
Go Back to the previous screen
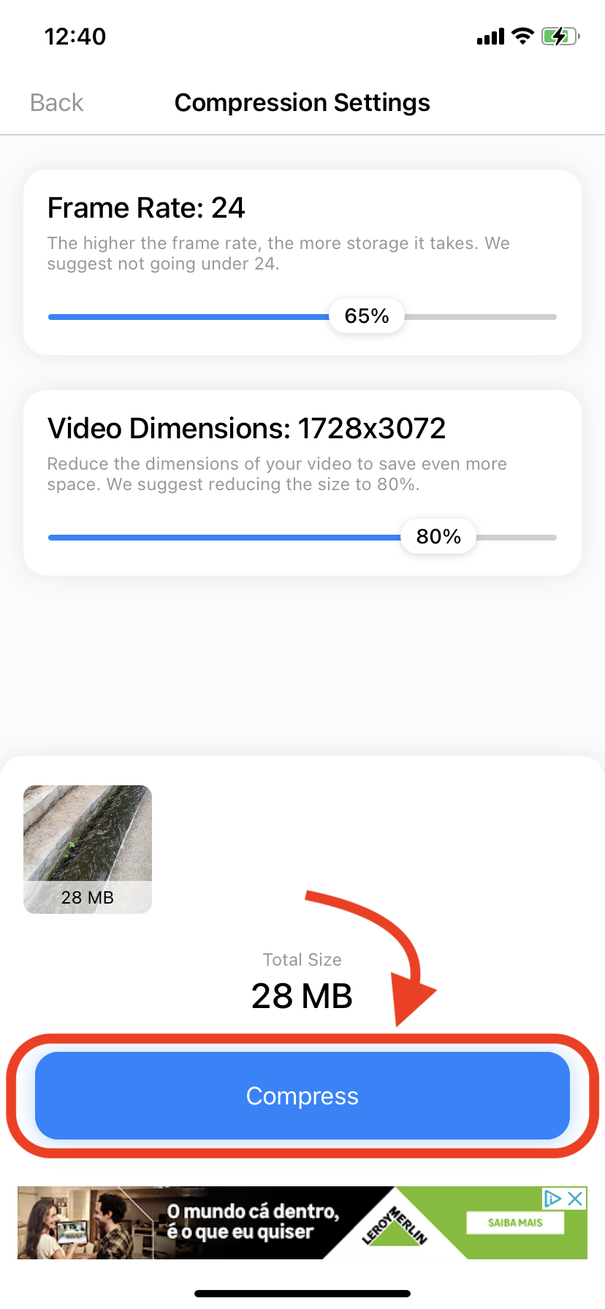pyautogui.click(x=56, y=103)
